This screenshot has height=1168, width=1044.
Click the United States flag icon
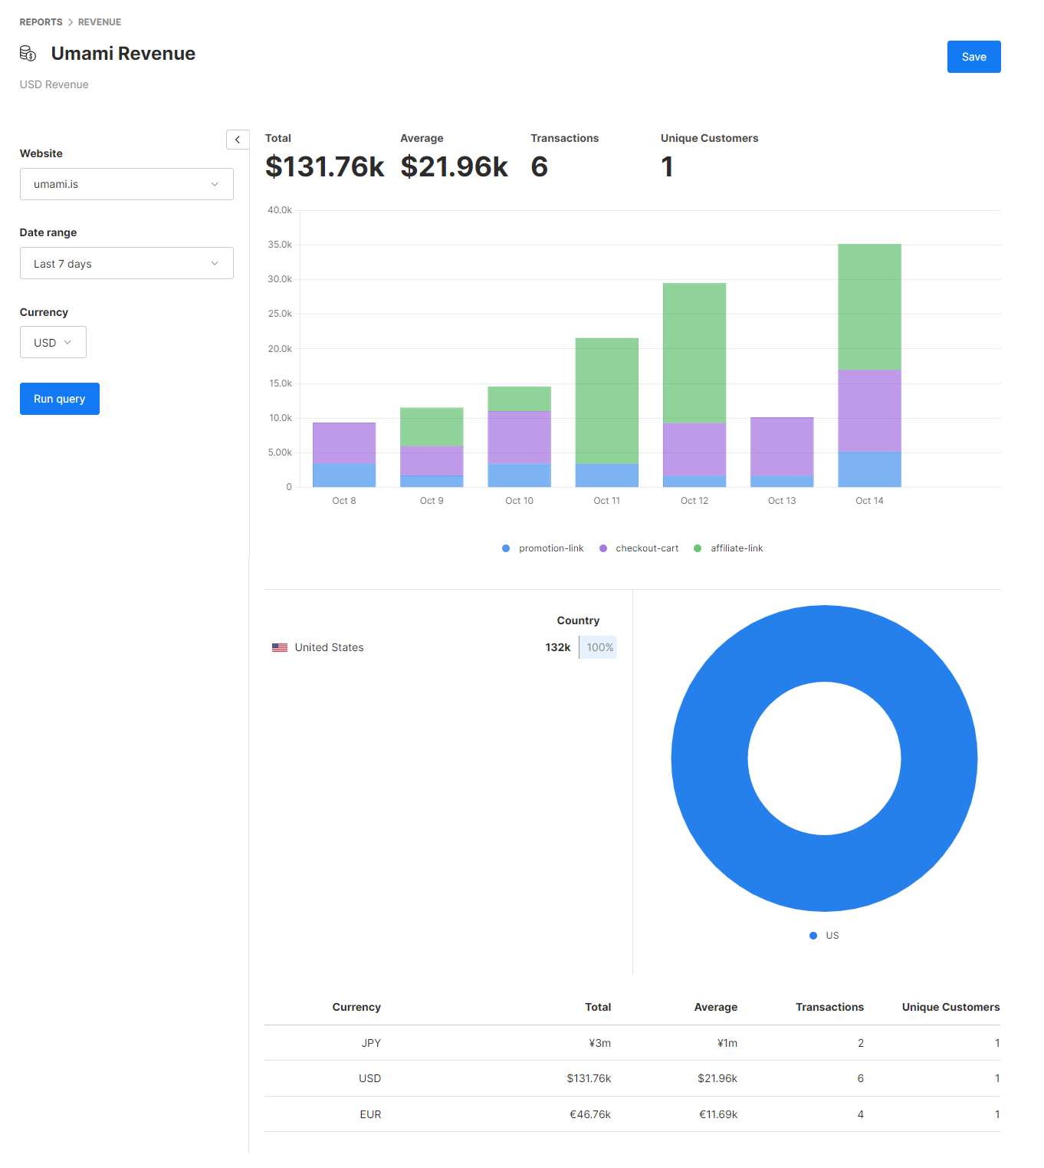tap(280, 648)
